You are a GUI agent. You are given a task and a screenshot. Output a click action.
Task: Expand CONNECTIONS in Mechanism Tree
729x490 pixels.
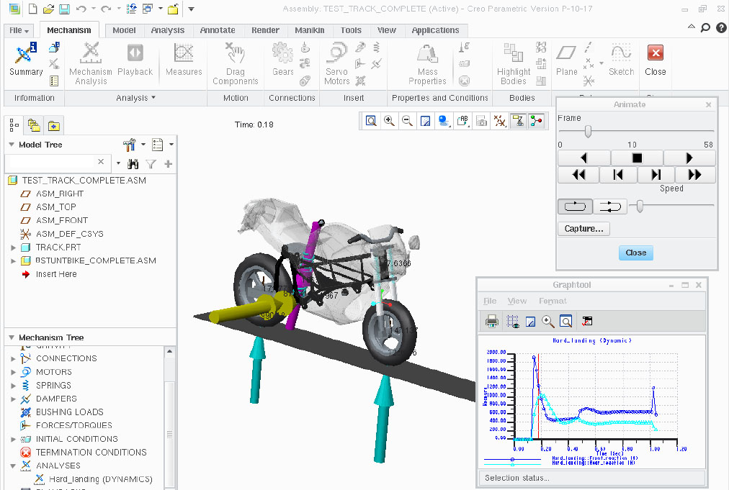pos(14,358)
